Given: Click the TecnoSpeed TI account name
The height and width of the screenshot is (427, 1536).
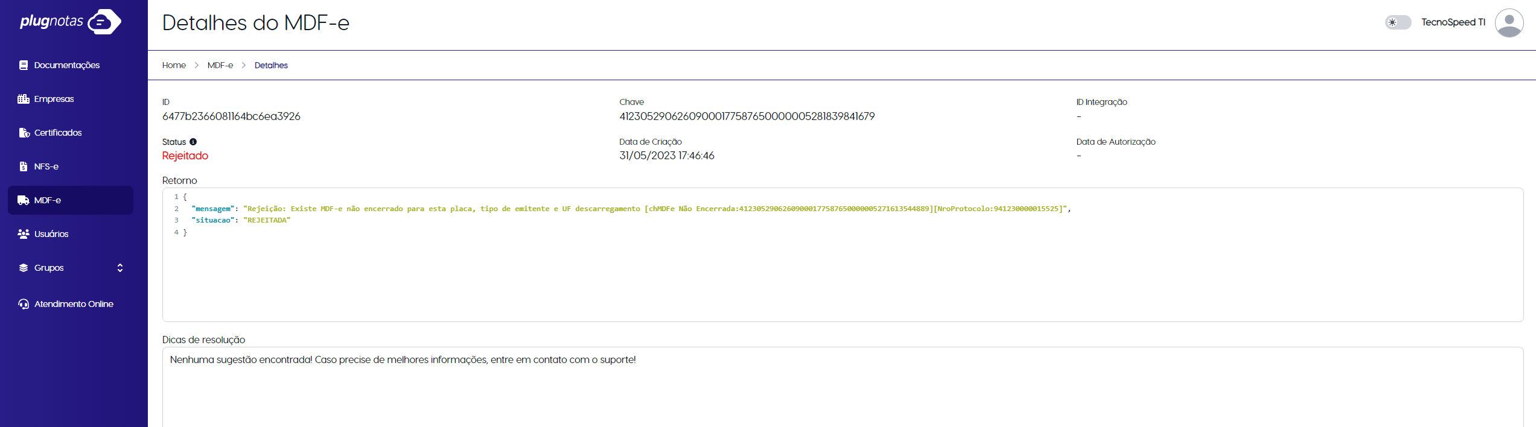Looking at the screenshot, I should coord(1453,22).
